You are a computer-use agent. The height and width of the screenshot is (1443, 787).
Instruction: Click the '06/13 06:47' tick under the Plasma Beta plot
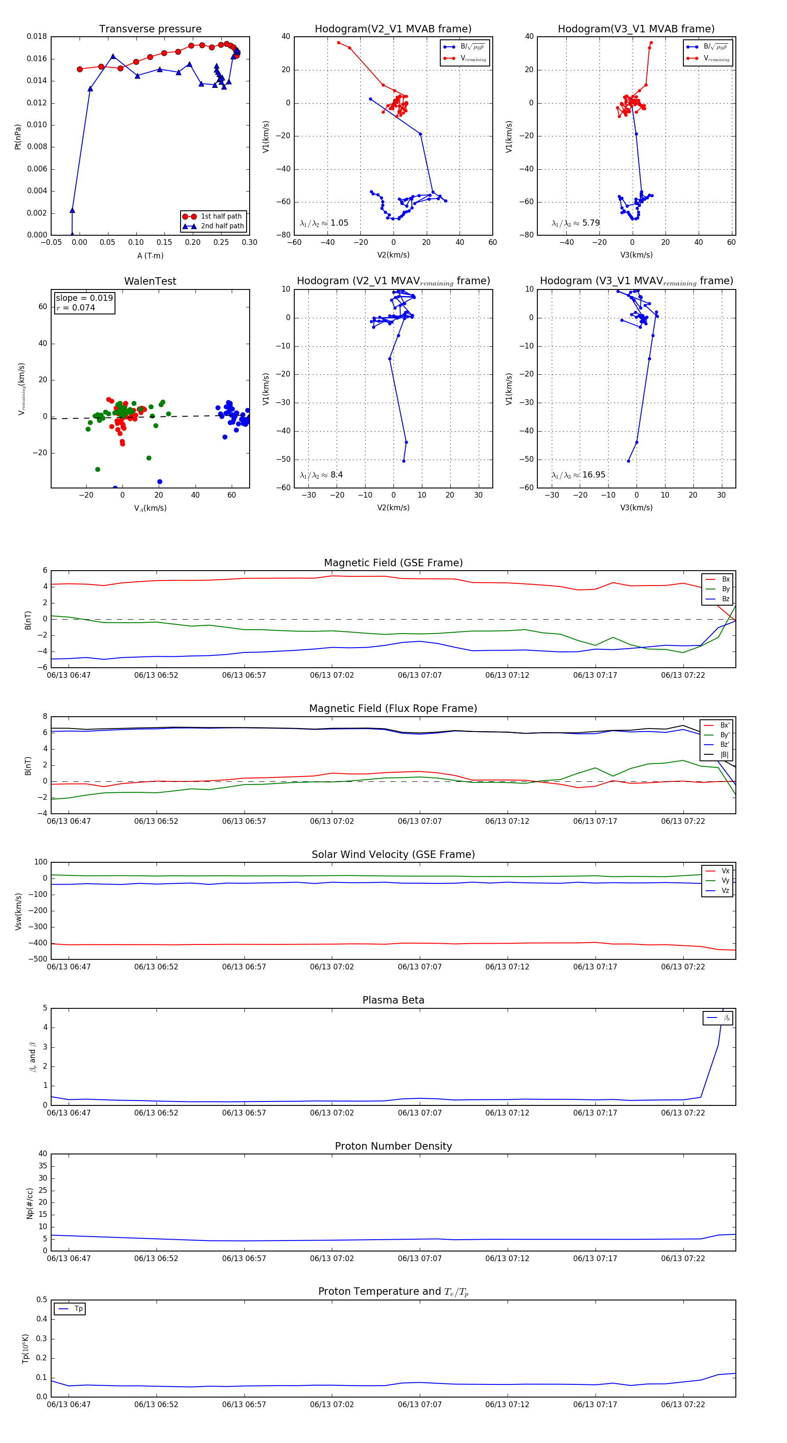coord(68,1112)
